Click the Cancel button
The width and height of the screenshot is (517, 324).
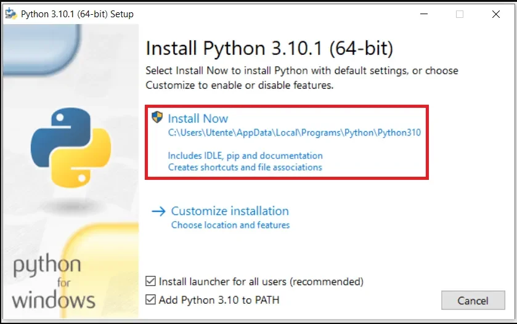coord(473,300)
